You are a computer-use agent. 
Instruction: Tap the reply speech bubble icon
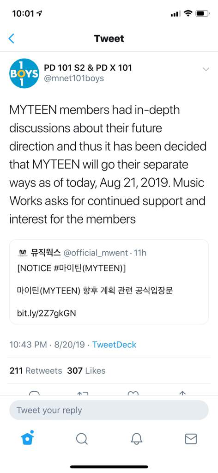(34, 393)
